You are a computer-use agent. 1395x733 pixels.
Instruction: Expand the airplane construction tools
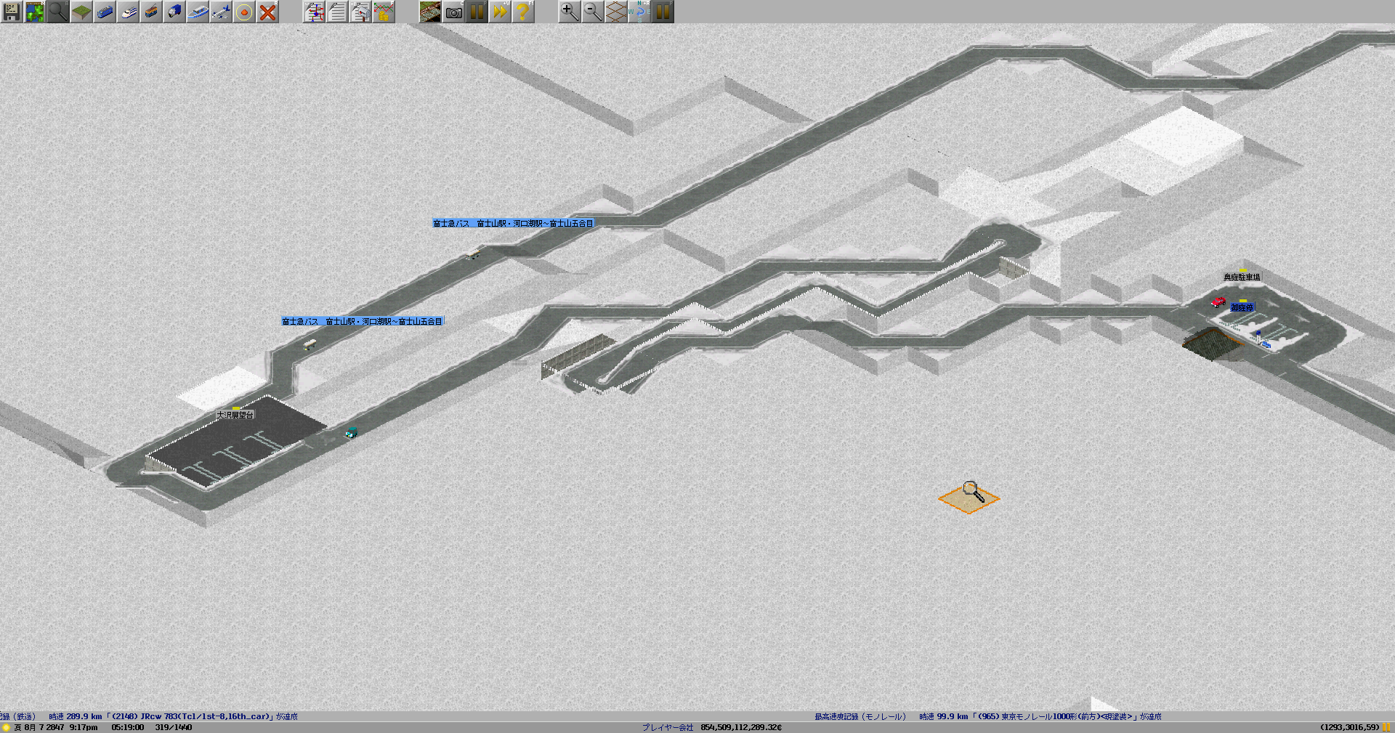tap(221, 12)
